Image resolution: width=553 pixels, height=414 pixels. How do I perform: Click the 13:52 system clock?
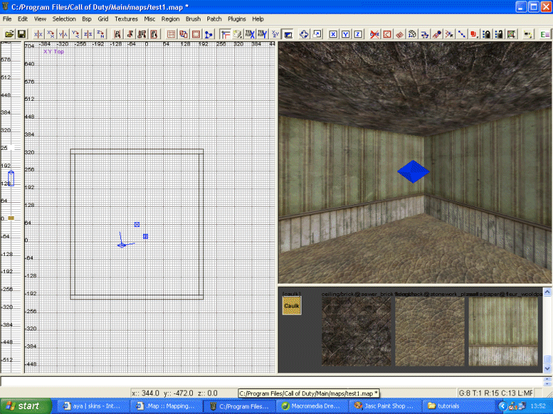point(540,406)
